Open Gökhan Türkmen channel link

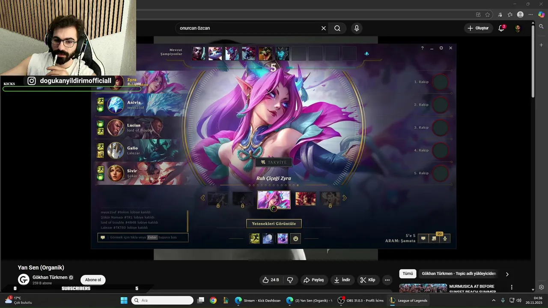click(50, 277)
